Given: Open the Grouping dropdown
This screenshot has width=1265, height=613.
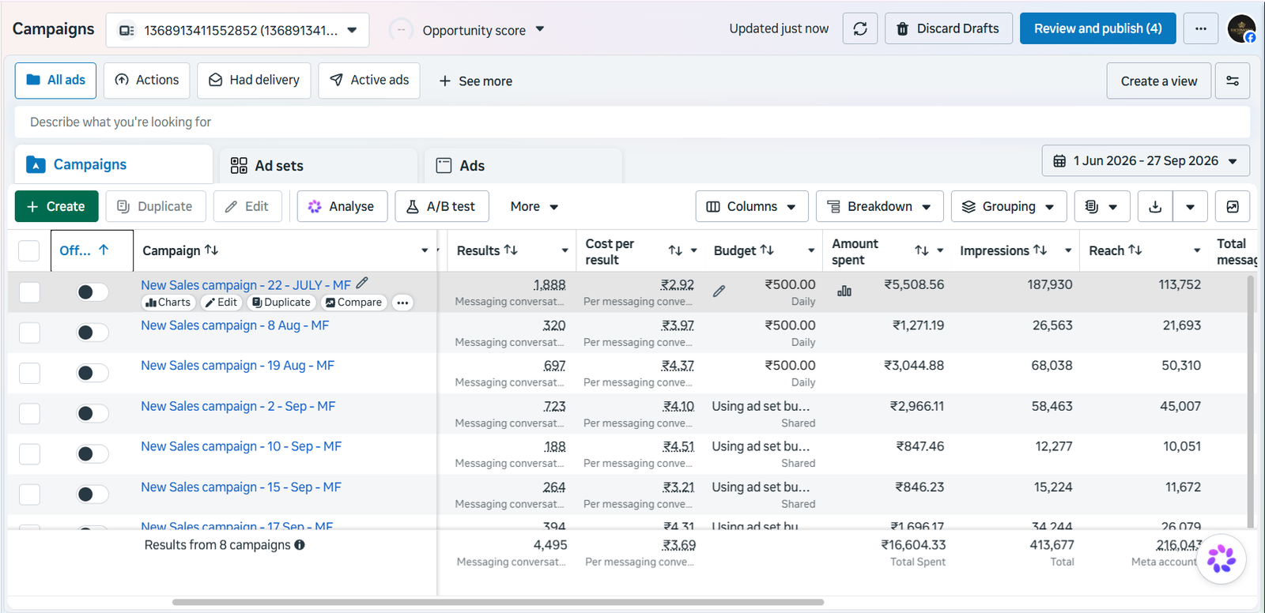Looking at the screenshot, I should (1009, 206).
